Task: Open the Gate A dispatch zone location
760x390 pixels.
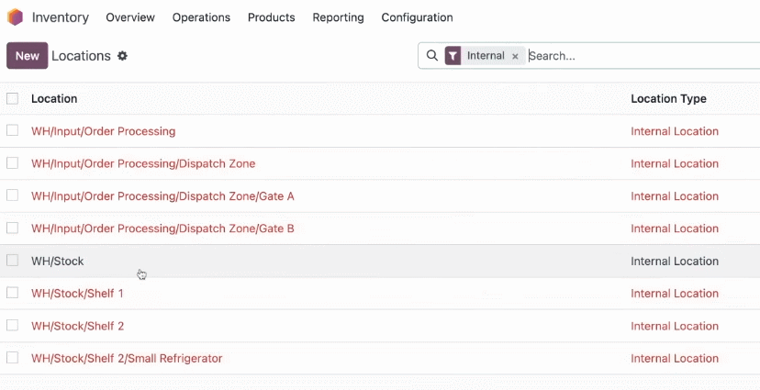Action: [162, 196]
